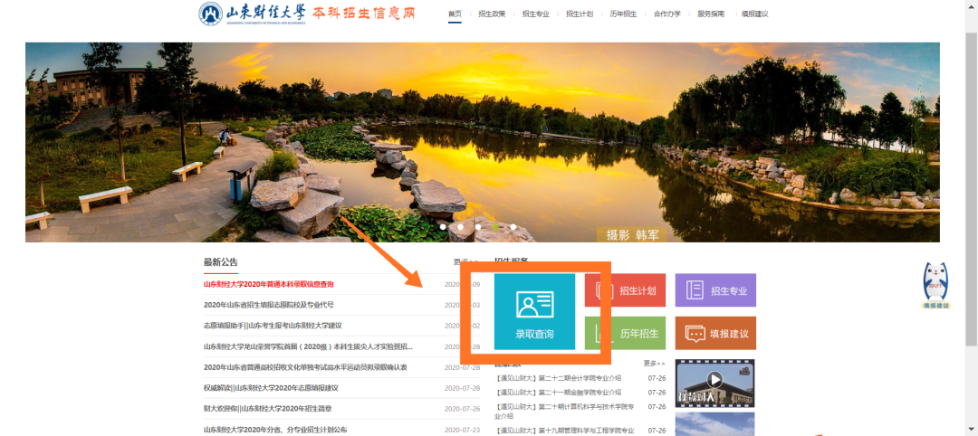Screen dimensions: 978x436
Task: Go to the 首页 nav tab
Action: (455, 14)
